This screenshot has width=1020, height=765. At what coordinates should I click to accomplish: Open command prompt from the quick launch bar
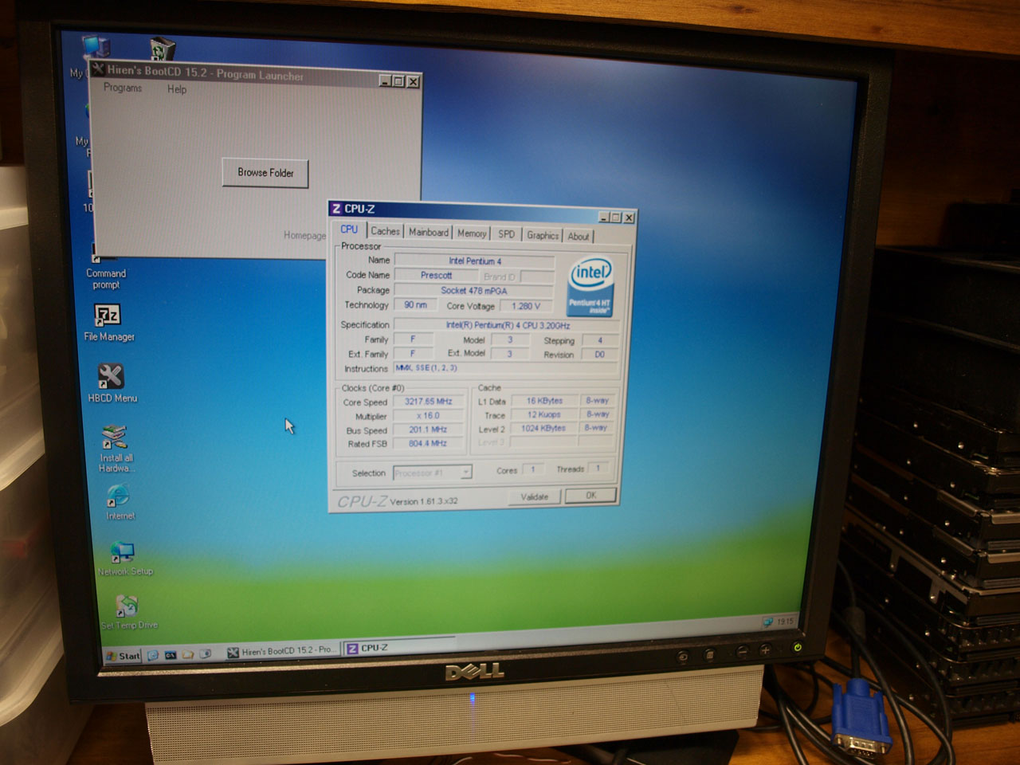[171, 655]
